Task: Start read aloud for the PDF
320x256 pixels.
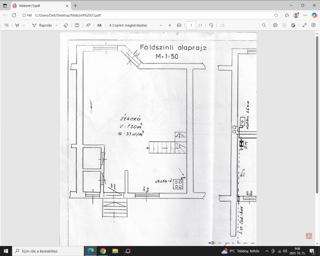Action: [88, 25]
